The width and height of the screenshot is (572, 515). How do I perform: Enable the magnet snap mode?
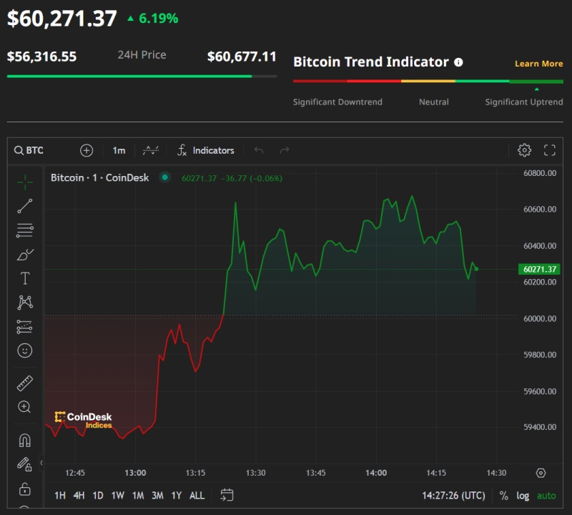click(25, 440)
